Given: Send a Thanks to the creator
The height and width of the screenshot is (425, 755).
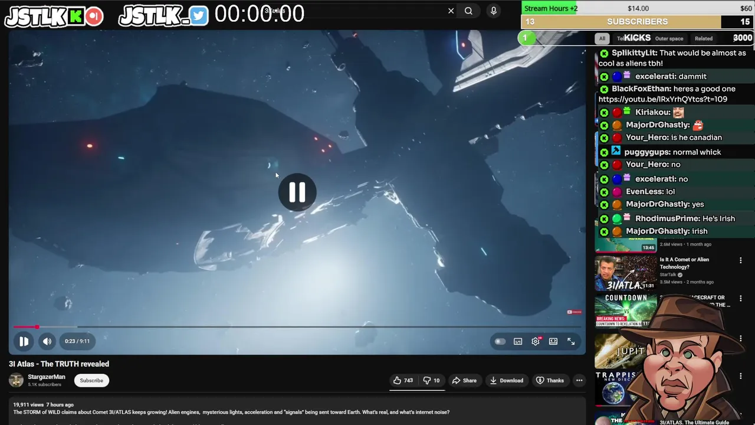Looking at the screenshot, I should (550, 380).
